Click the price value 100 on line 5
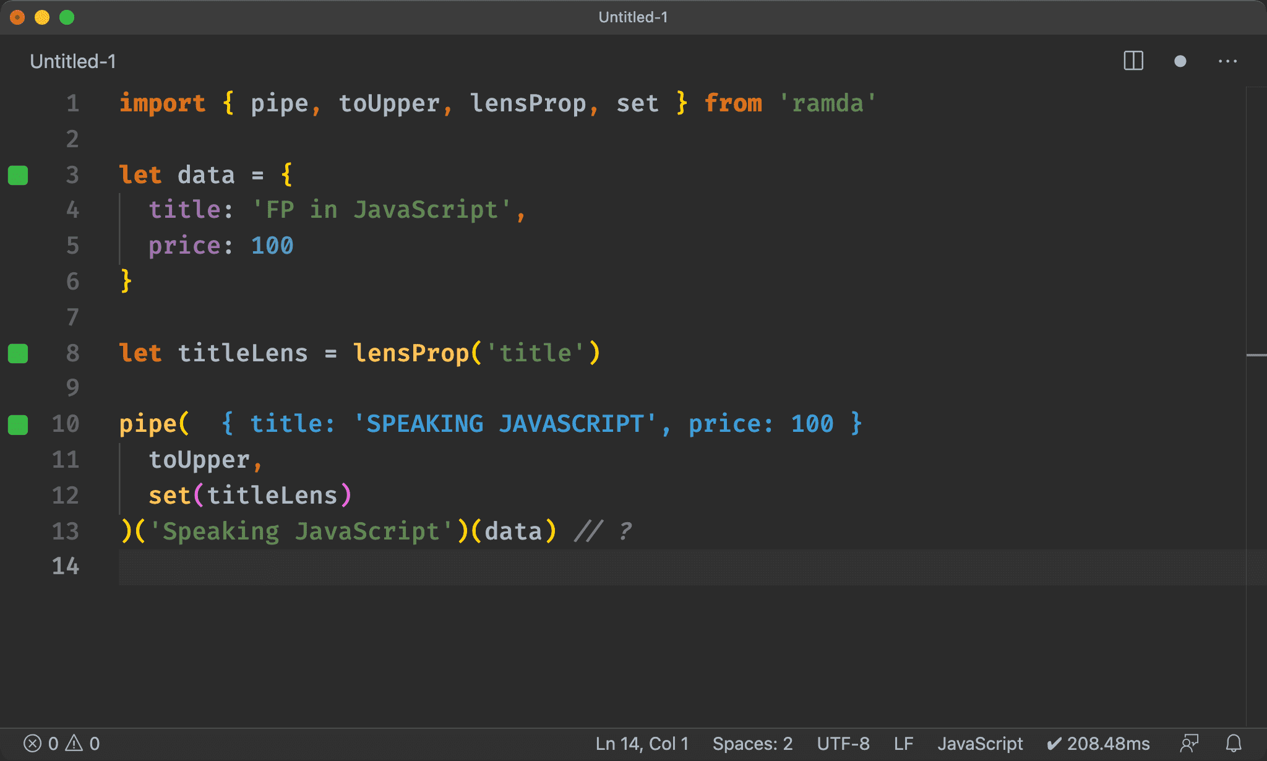Viewport: 1267px width, 761px height. 272,246
